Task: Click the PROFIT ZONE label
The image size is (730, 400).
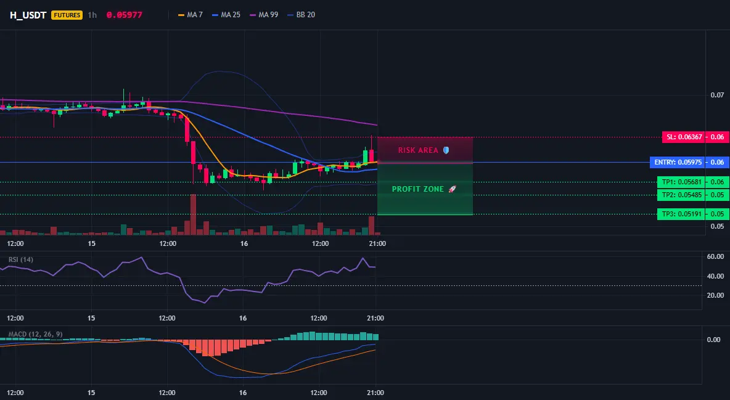Action: [417, 189]
